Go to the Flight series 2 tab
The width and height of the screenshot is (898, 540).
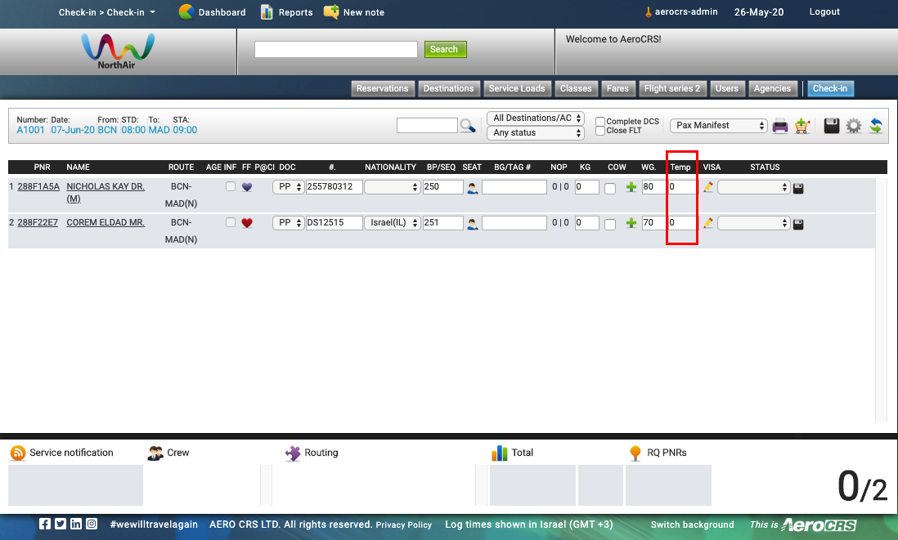coord(672,89)
